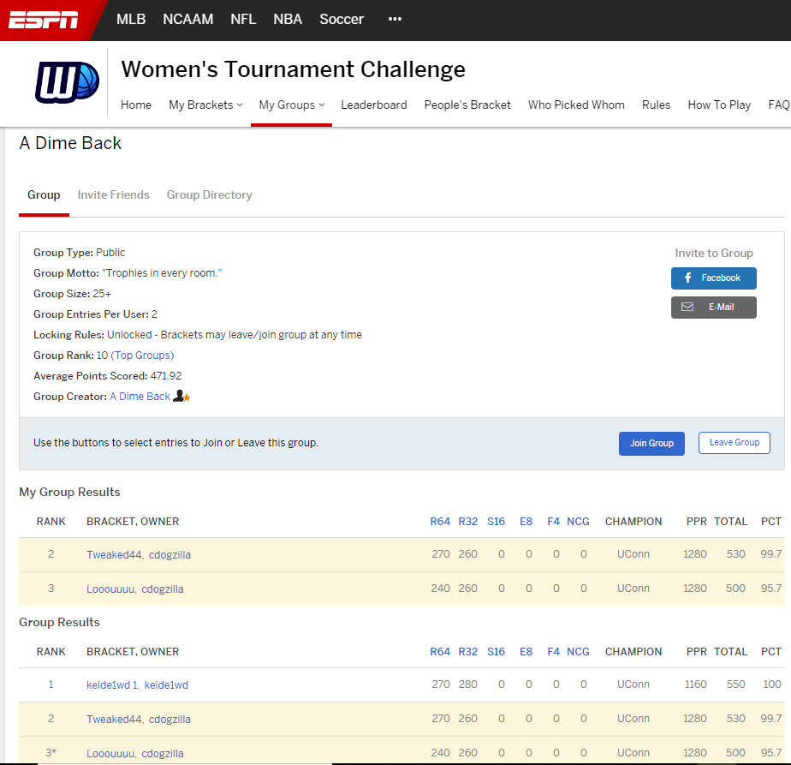Viewport: 791px width, 765px height.
Task: Open the Group Directory tab
Action: 209,194
